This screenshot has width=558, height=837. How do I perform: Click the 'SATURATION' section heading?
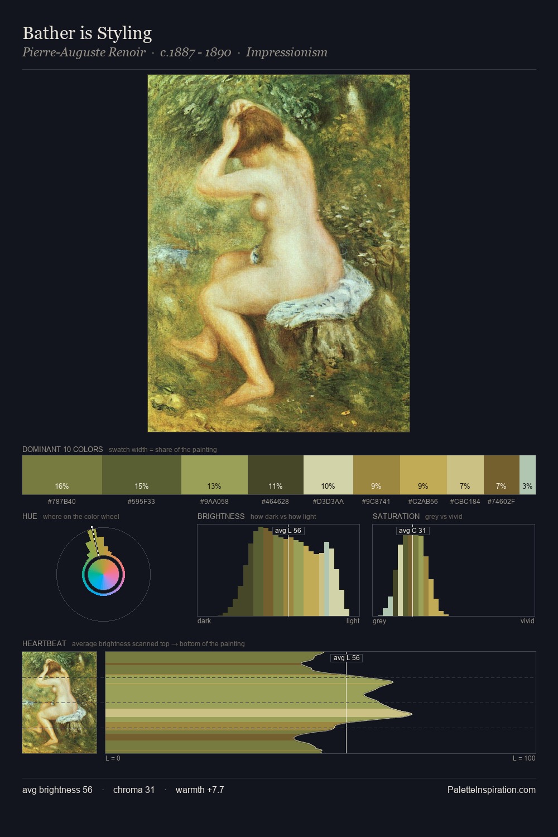coord(396,516)
